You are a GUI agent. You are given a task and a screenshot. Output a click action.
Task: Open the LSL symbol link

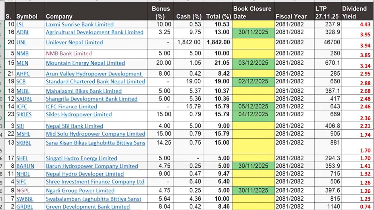coord(20,24)
